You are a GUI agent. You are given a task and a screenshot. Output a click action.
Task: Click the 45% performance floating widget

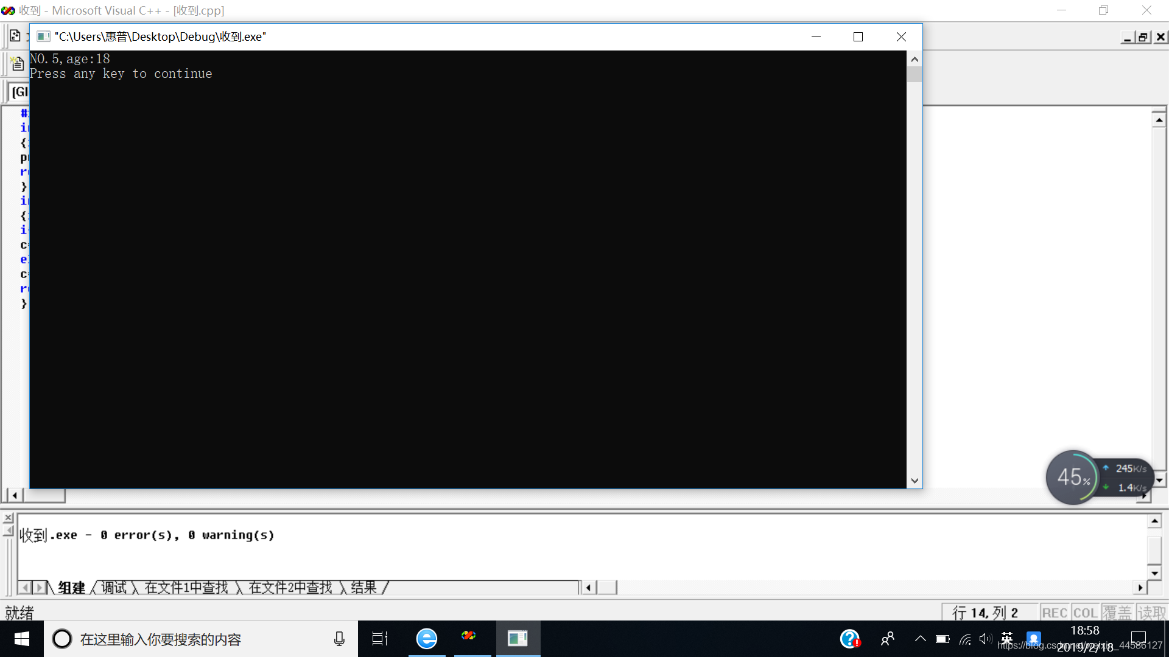(x=1073, y=478)
